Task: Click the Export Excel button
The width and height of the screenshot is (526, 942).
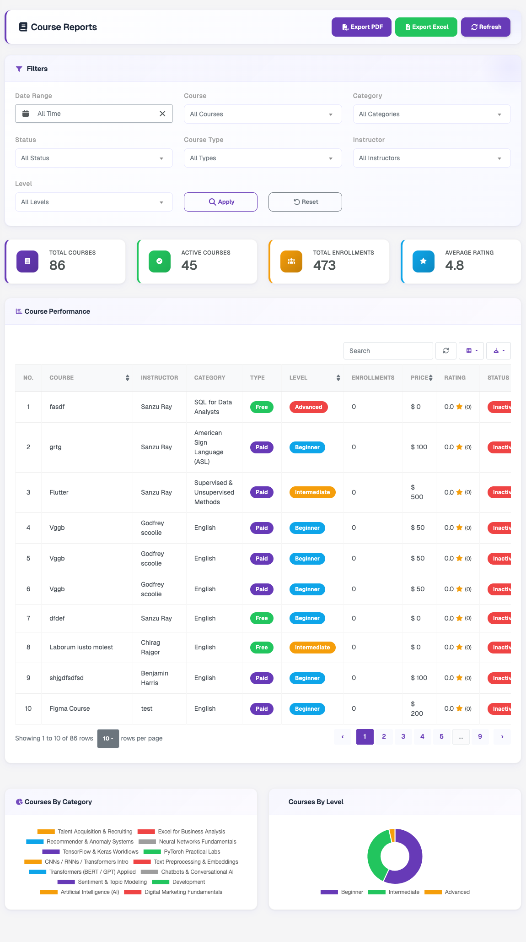Action: (426, 27)
